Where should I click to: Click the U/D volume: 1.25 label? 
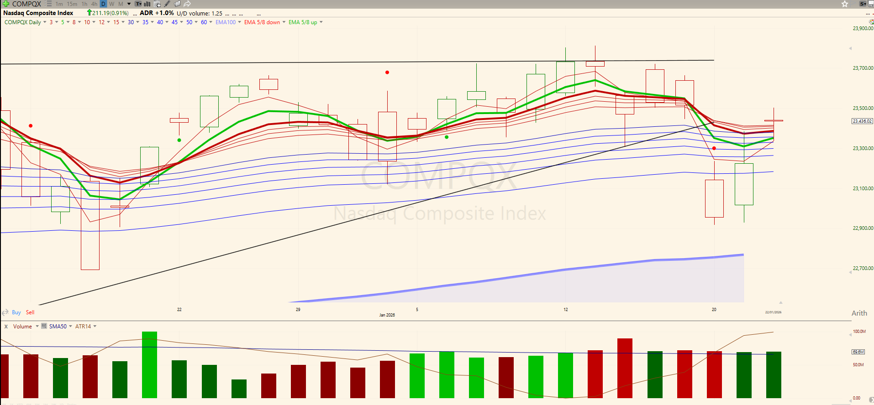click(x=200, y=13)
